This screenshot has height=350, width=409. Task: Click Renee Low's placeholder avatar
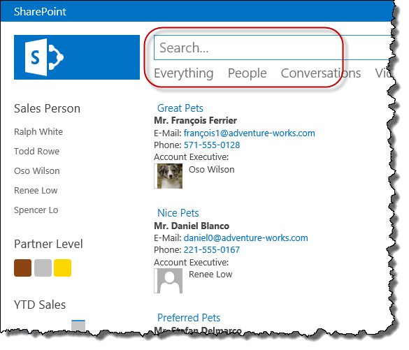tap(170, 281)
